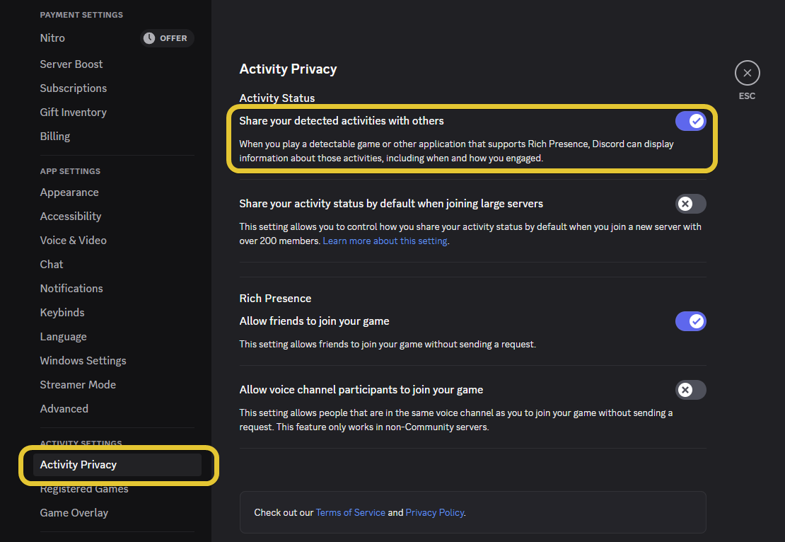Image resolution: width=785 pixels, height=542 pixels.
Task: Select Billing in sidebar
Action: (x=55, y=137)
